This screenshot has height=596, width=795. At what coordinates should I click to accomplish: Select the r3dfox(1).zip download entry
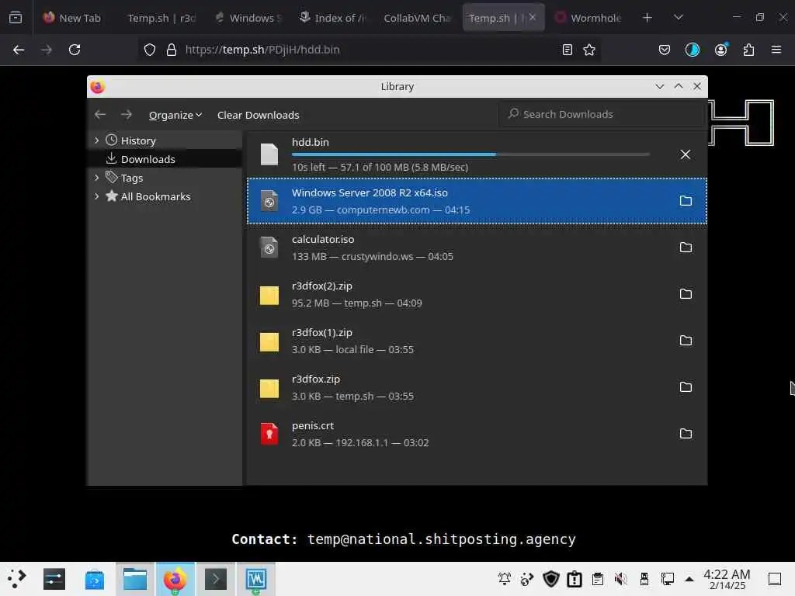click(477, 341)
